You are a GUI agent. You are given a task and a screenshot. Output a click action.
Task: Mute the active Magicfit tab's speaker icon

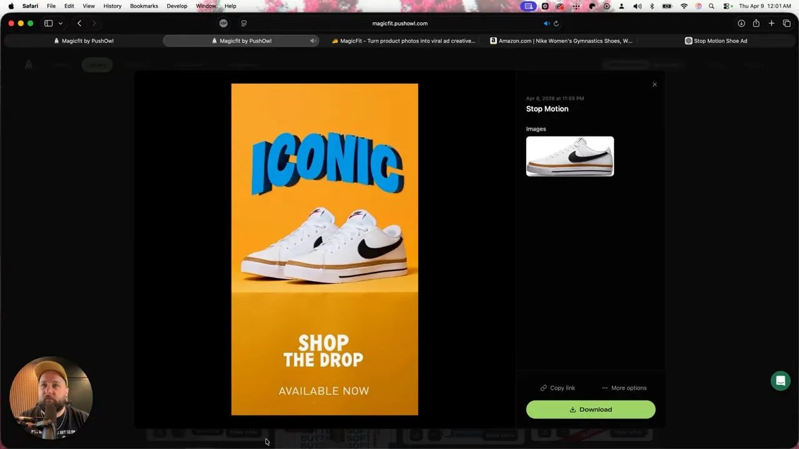pyautogui.click(x=313, y=41)
